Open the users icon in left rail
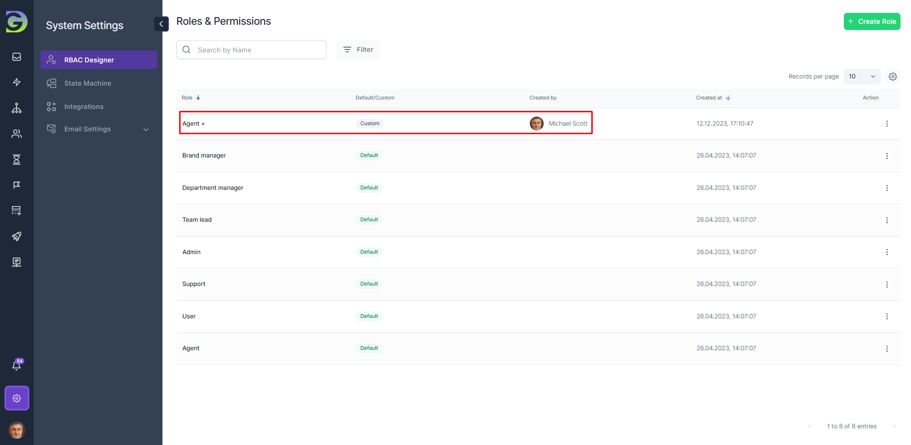The width and height of the screenshot is (911, 445). [x=17, y=134]
